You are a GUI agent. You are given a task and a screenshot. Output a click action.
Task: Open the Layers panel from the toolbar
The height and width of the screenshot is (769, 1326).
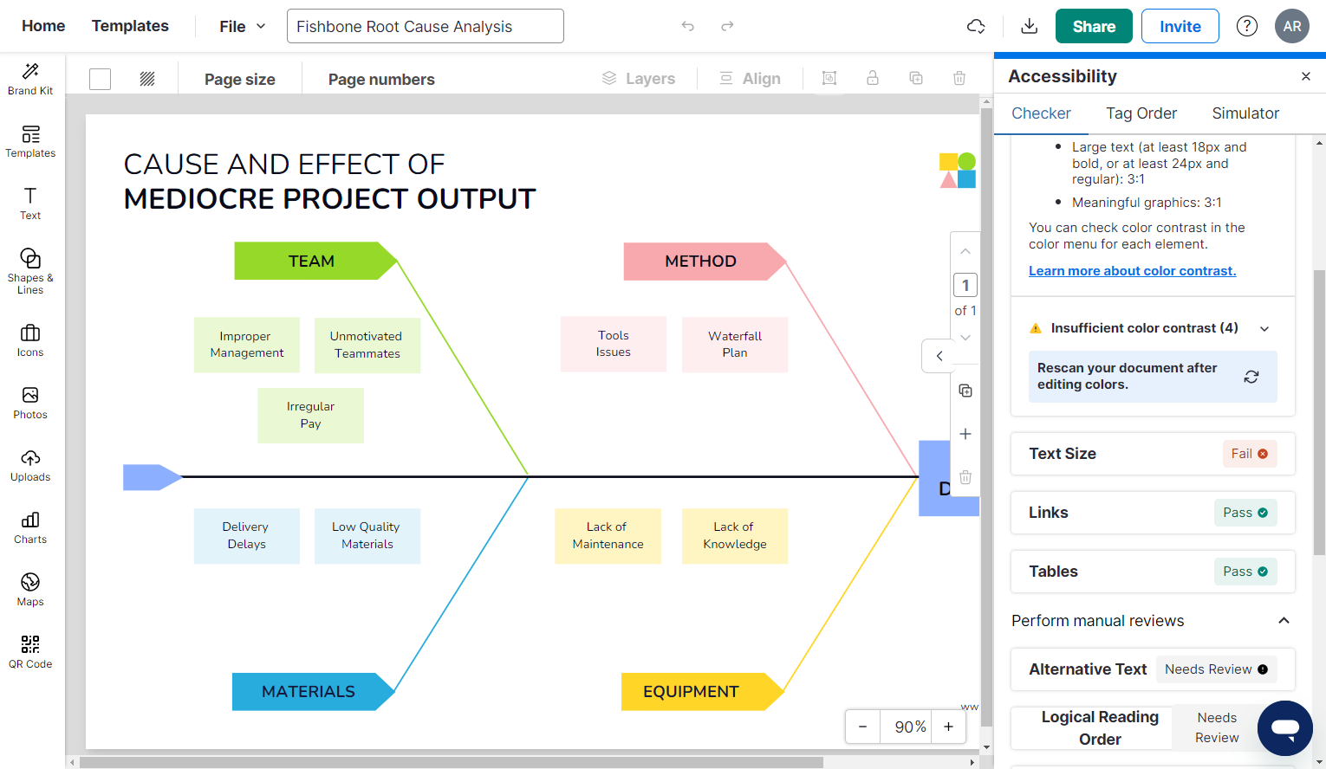point(640,78)
